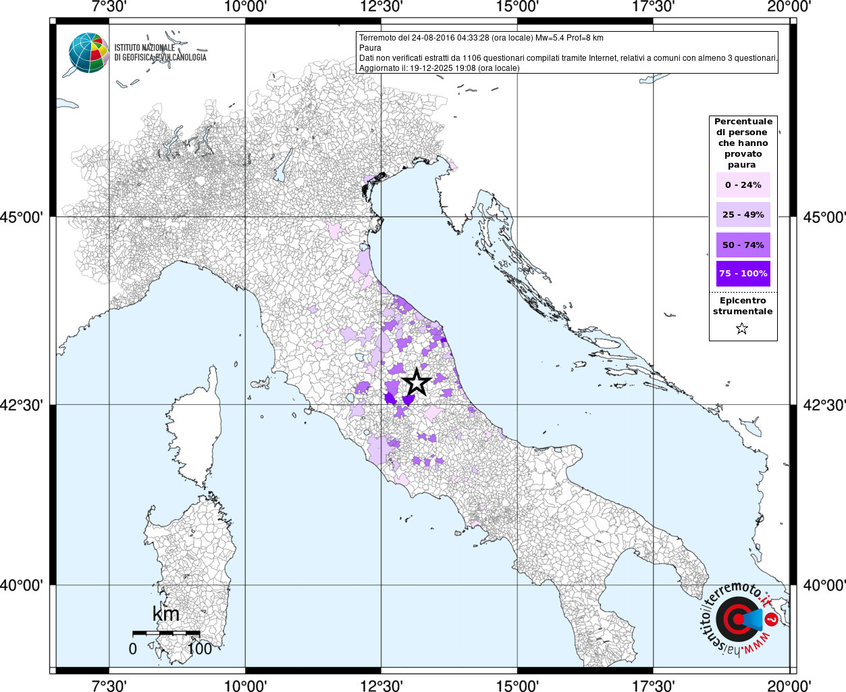Screen dimensions: 846x692
Task: Click top axis label 7°30'
Action: (x=110, y=7)
